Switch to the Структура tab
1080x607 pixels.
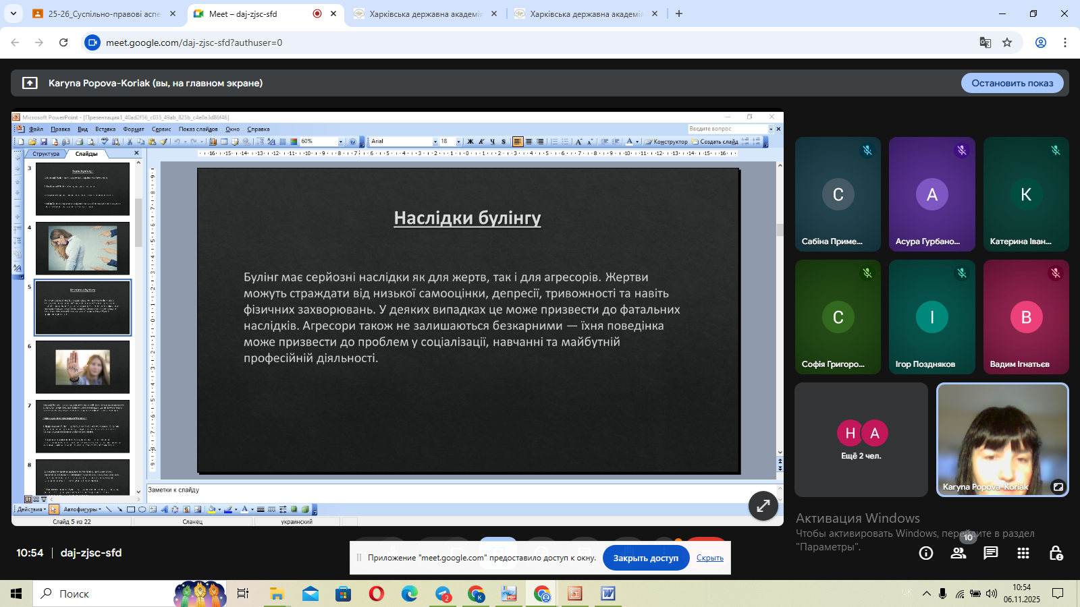point(46,154)
